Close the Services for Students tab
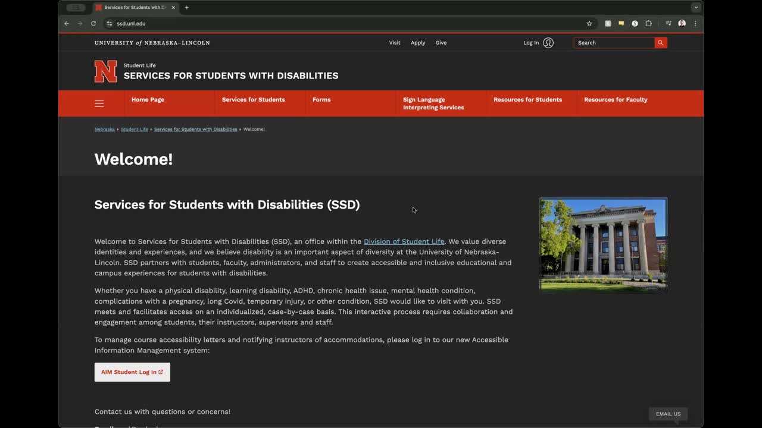Viewport: 762px width, 428px height. [x=173, y=8]
